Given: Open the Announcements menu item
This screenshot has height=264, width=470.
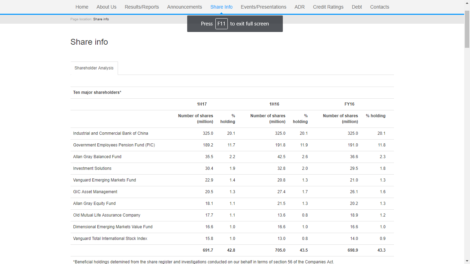Looking at the screenshot, I should point(184,7).
